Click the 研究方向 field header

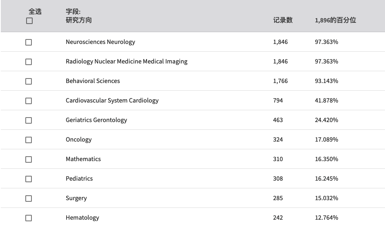pyautogui.click(x=78, y=20)
